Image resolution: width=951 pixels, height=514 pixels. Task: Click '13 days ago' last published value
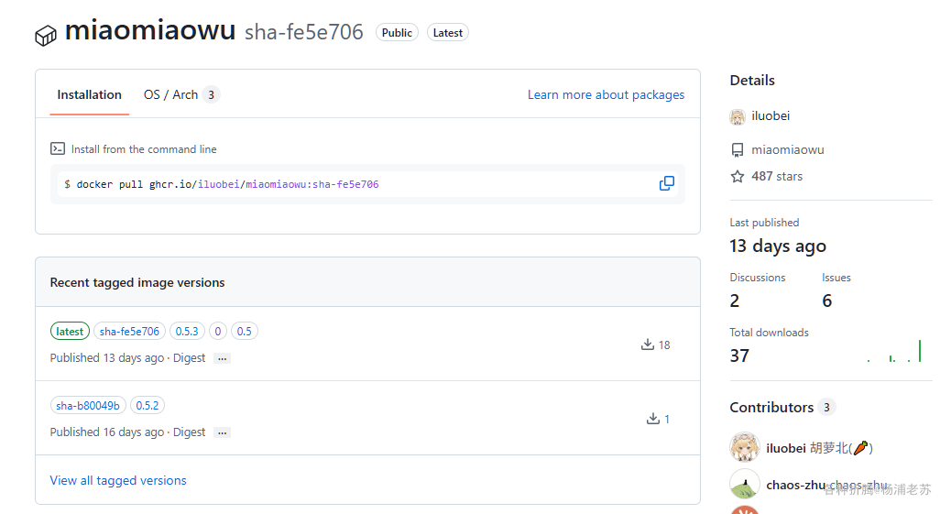(778, 246)
